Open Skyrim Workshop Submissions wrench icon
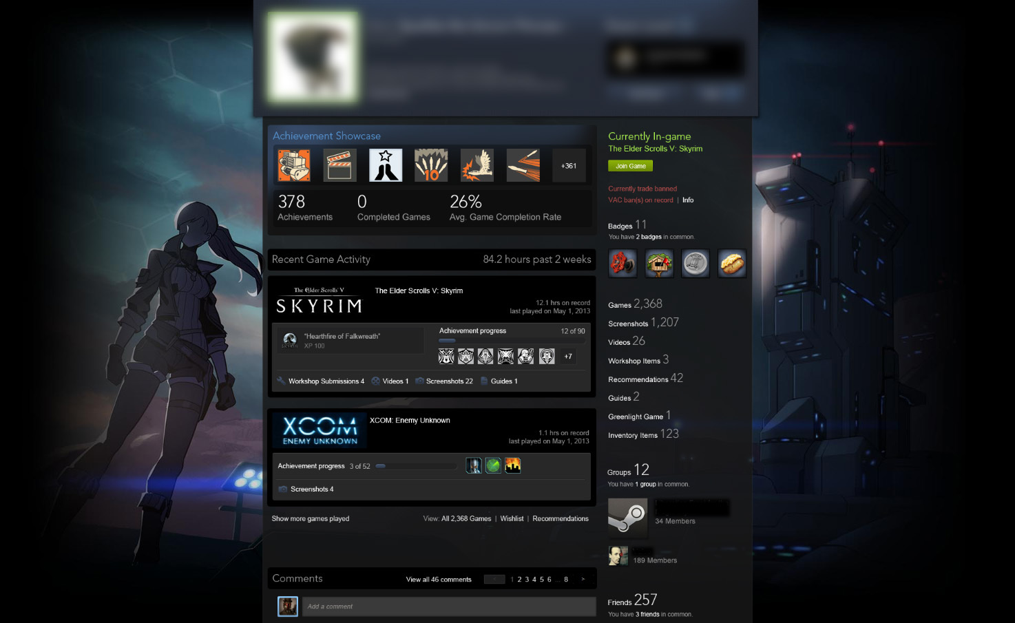The width and height of the screenshot is (1015, 623). (x=281, y=381)
